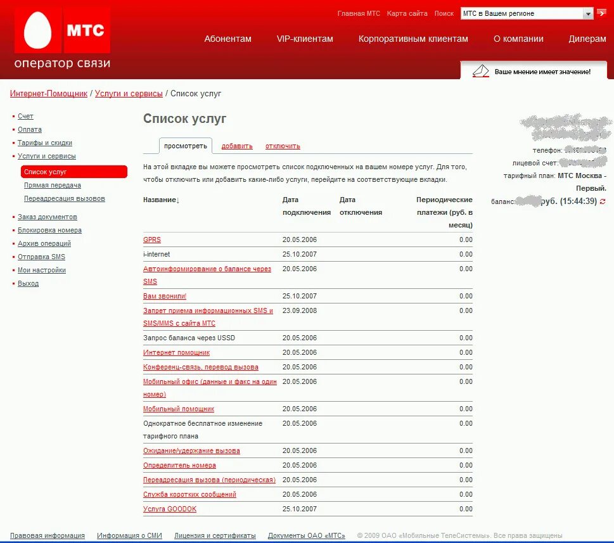Open the 'МТС в Вашем регионе' dropdown
Image resolution: width=614 pixels, height=543 pixels.
point(527,13)
